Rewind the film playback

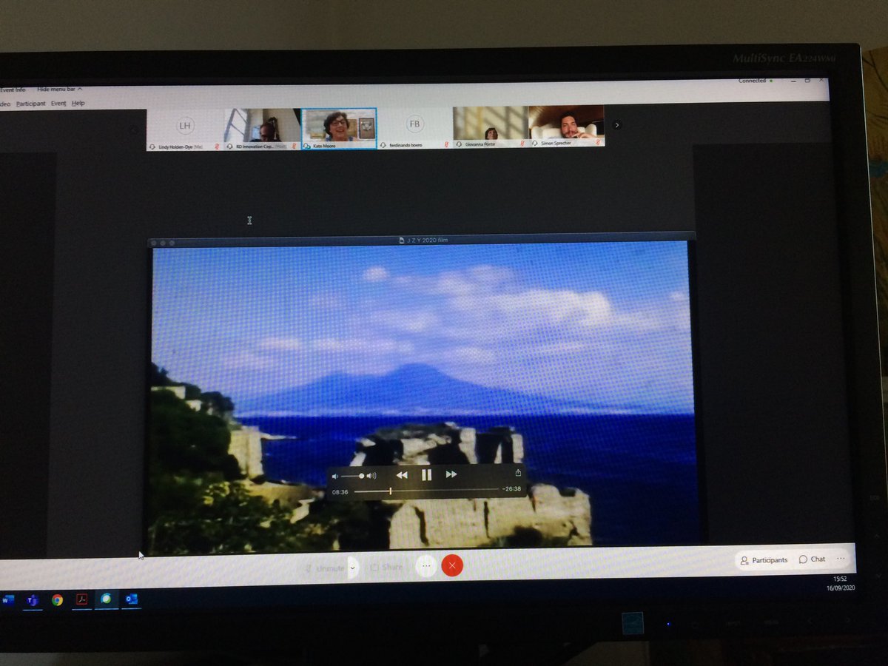[402, 475]
